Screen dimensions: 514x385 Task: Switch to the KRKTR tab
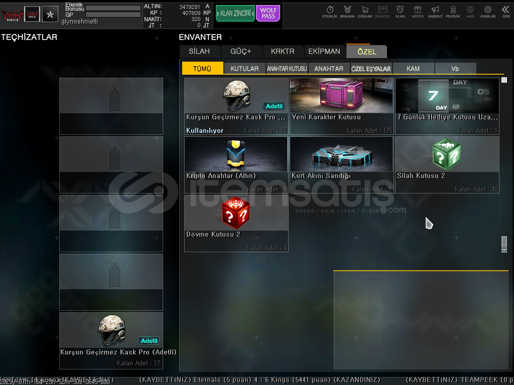pos(283,52)
